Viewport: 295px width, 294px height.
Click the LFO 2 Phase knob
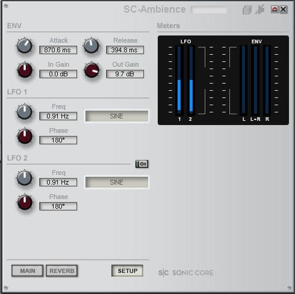[25, 202]
